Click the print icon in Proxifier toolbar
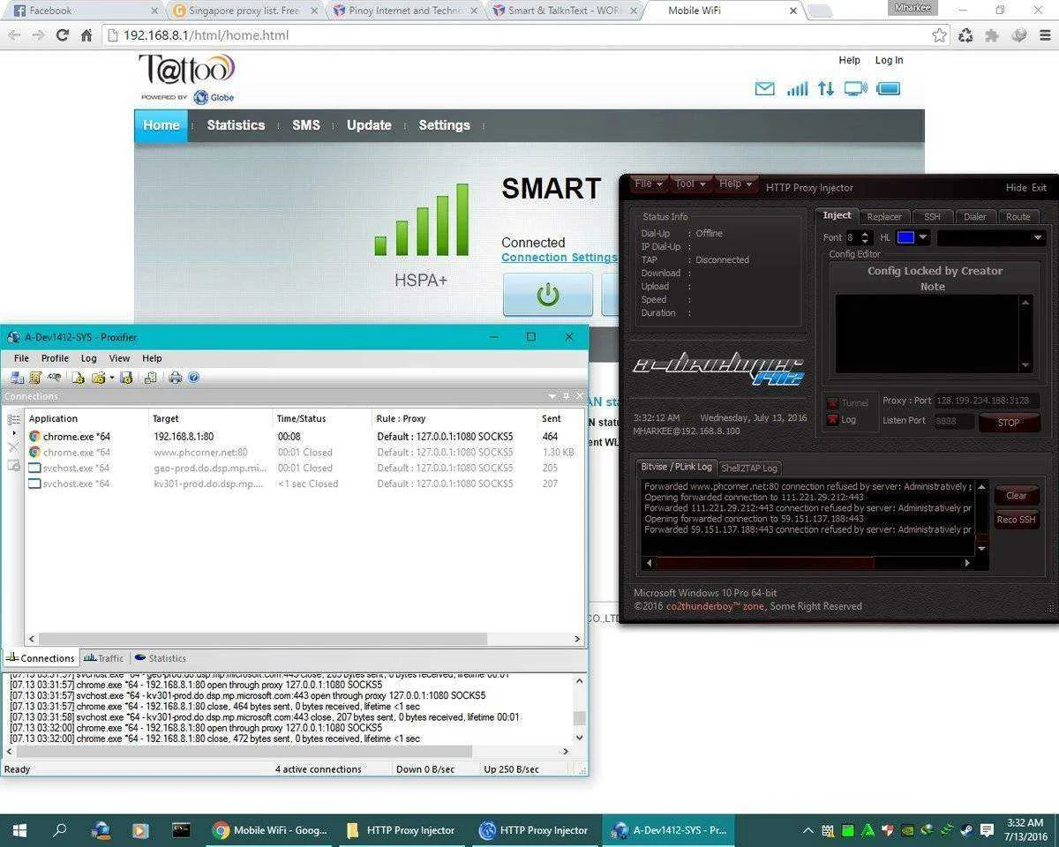This screenshot has width=1059, height=847. (x=175, y=378)
